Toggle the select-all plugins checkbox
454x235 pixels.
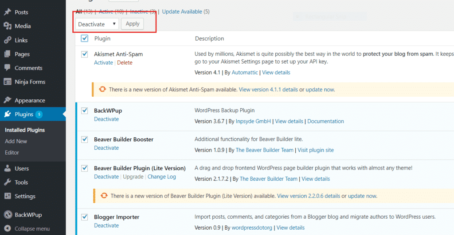[x=84, y=38]
